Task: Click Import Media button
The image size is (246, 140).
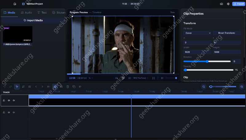Action: [33, 20]
